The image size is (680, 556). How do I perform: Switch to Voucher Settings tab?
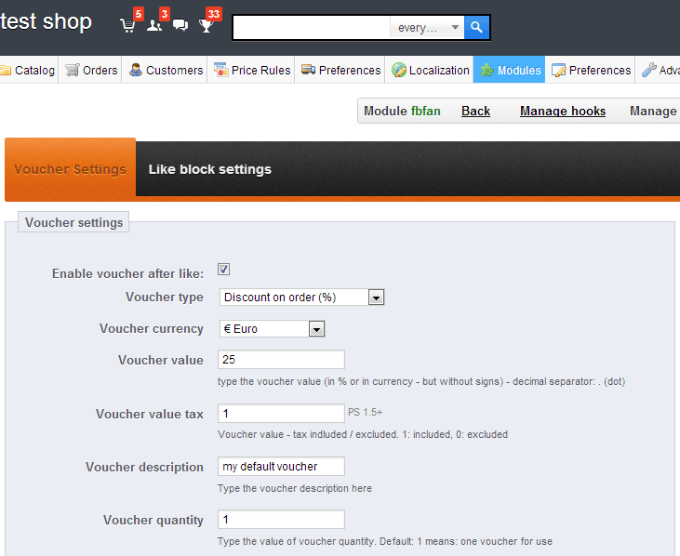click(71, 169)
